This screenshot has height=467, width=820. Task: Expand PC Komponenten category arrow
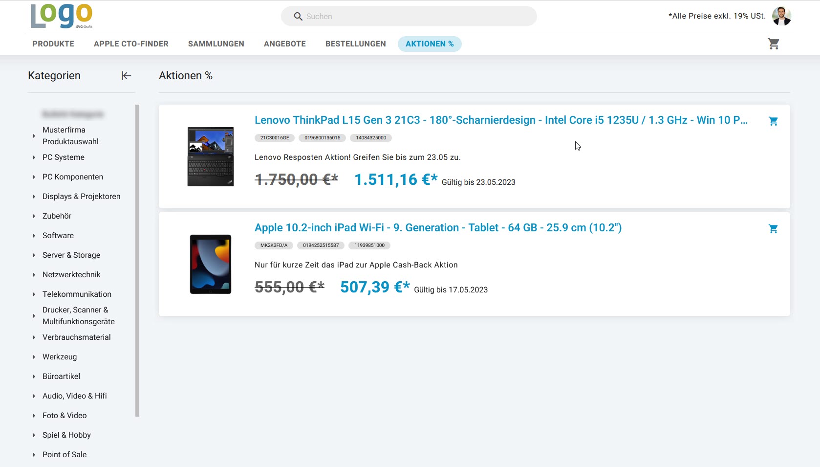point(34,177)
